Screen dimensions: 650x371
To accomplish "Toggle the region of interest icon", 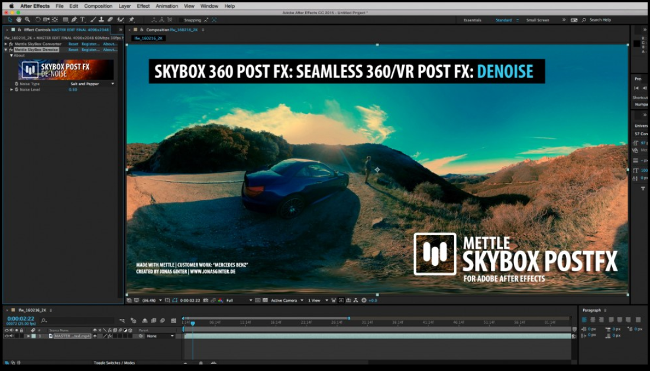I will (x=257, y=301).
